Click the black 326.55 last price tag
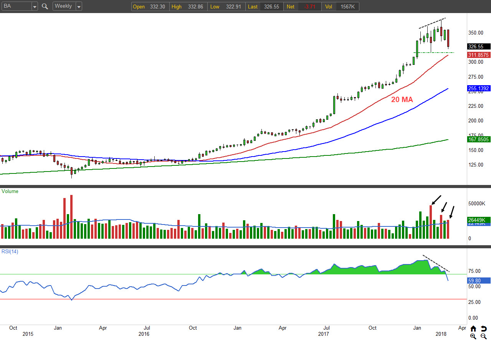 click(x=478, y=46)
